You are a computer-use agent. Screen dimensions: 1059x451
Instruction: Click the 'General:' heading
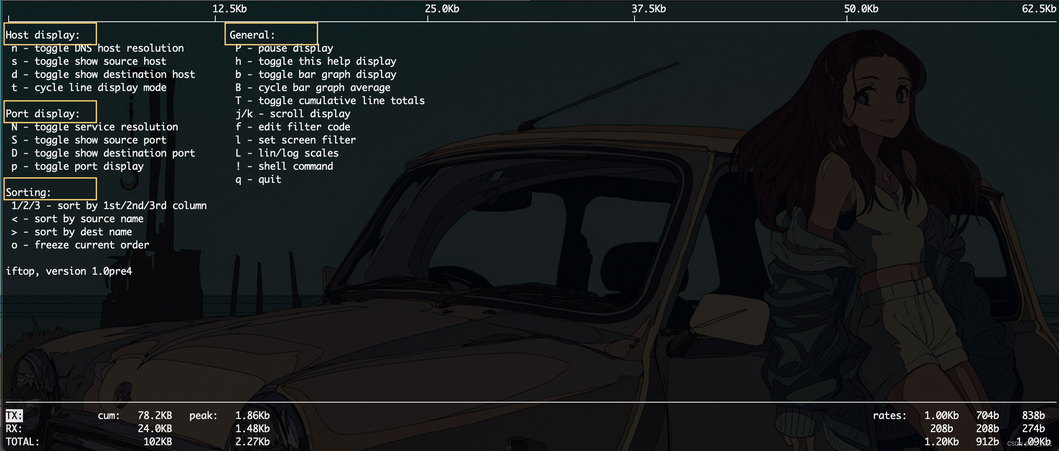pos(252,35)
